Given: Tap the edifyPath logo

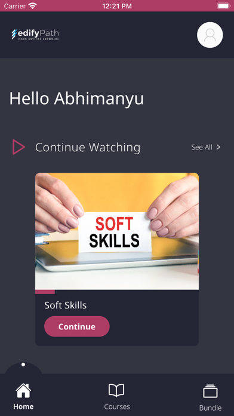Looking at the screenshot, I should coord(35,35).
